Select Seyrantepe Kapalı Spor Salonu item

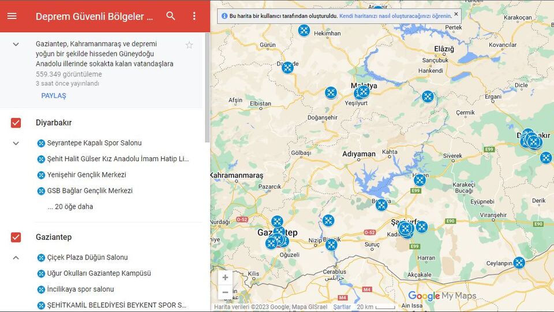94,143
